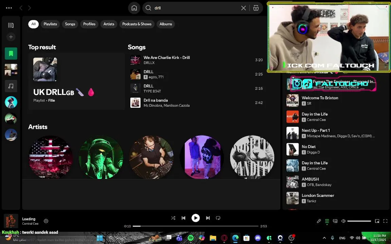Viewport: 391px width, 244px height.
Task: Show hidden system tray icons
Action: (x=324, y=238)
